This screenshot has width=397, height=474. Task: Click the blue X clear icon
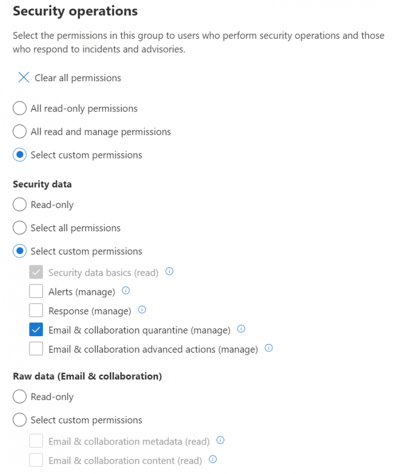[x=23, y=77]
